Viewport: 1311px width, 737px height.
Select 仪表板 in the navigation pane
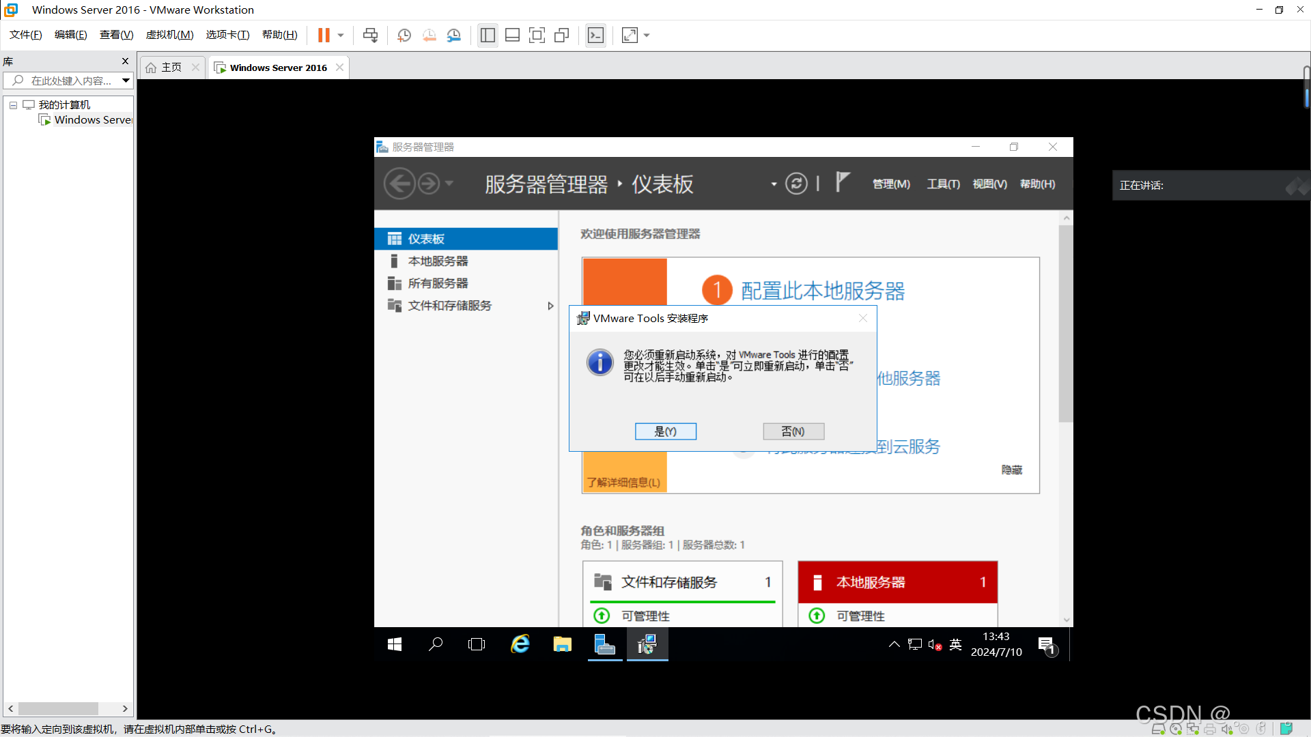pos(466,239)
